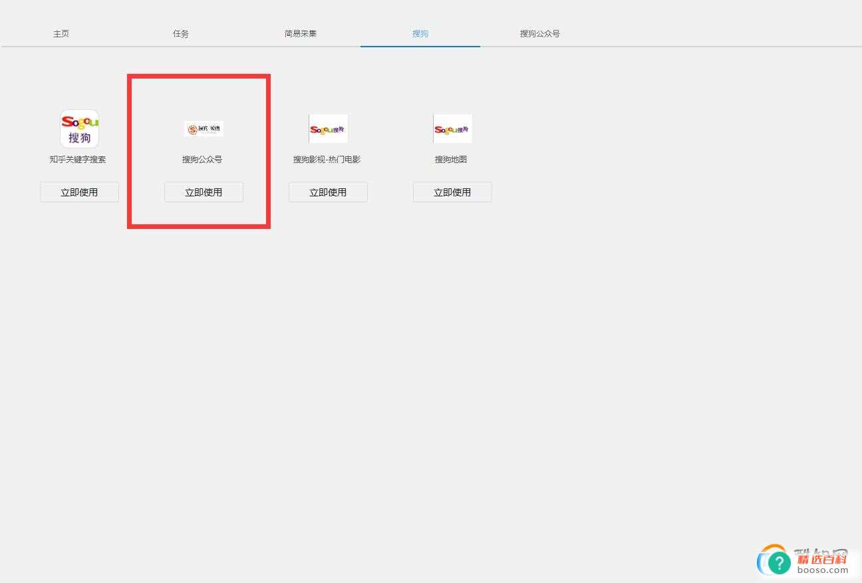
Task: Click 立即使用 under 搜狗地图
Action: 452,192
